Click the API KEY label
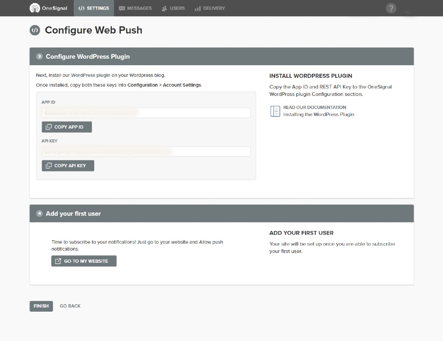The width and height of the screenshot is (443, 341). (x=49, y=141)
